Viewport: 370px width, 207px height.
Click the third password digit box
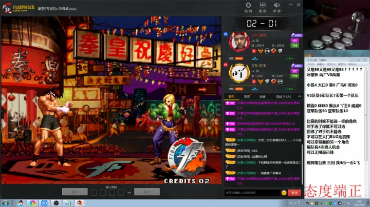pos(112,193)
